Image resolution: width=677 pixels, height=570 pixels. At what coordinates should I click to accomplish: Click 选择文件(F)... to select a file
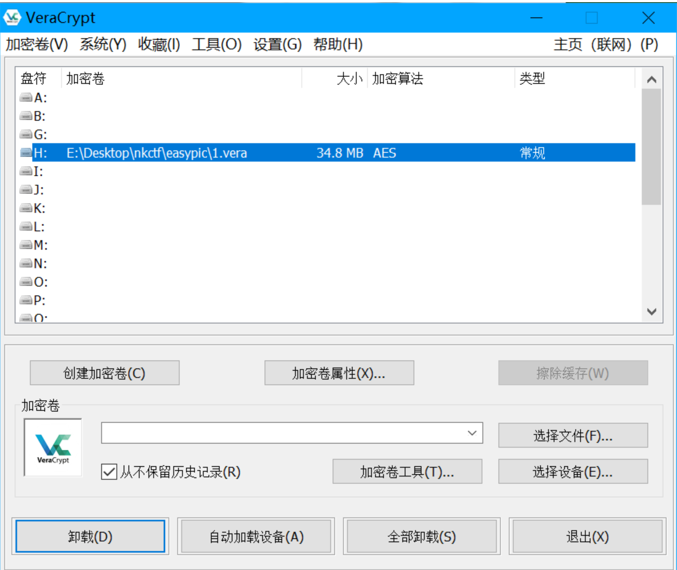coord(573,435)
